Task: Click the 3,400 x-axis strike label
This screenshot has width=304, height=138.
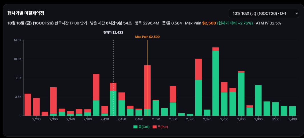Action: point(292,120)
